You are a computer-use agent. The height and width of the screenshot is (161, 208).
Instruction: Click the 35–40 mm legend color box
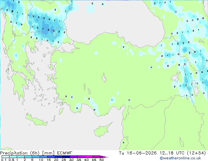[x=81, y=157]
